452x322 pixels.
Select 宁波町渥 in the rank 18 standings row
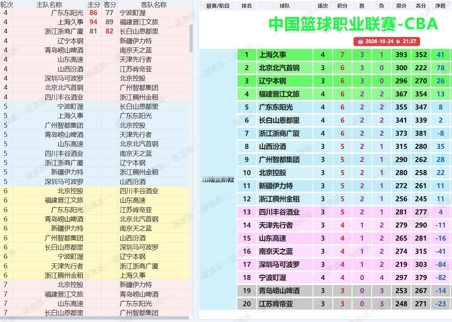pos(273,278)
